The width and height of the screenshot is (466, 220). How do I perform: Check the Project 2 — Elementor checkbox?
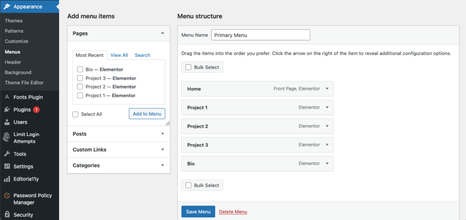click(80, 87)
